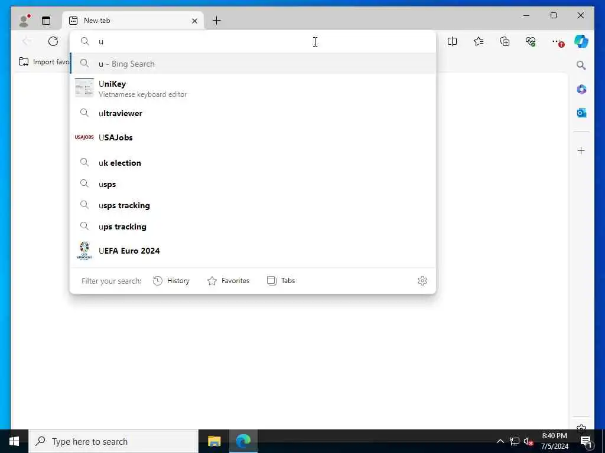Click the Import favorites bookmark item
This screenshot has width=605, height=453.
[44, 61]
